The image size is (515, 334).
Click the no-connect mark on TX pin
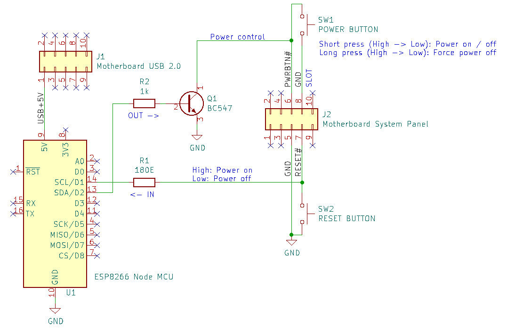pos(13,214)
